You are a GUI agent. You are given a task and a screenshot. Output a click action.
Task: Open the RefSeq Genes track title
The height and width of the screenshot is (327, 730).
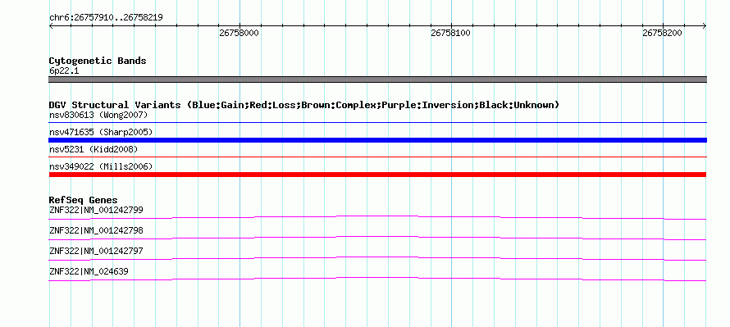tap(84, 200)
